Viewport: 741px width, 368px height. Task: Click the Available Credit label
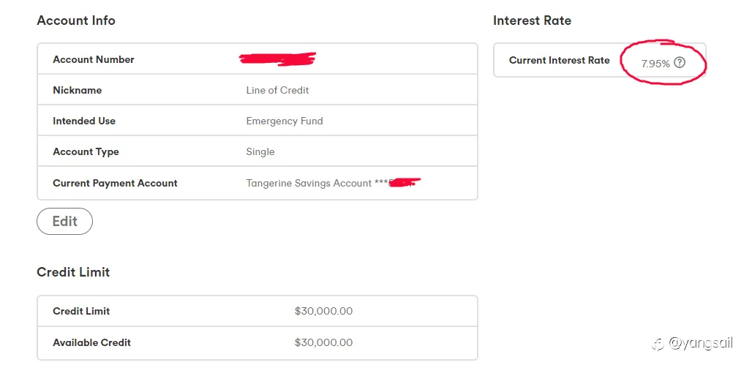tap(91, 342)
